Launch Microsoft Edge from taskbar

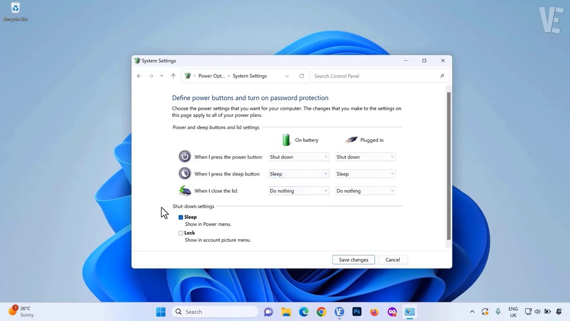[304, 312]
